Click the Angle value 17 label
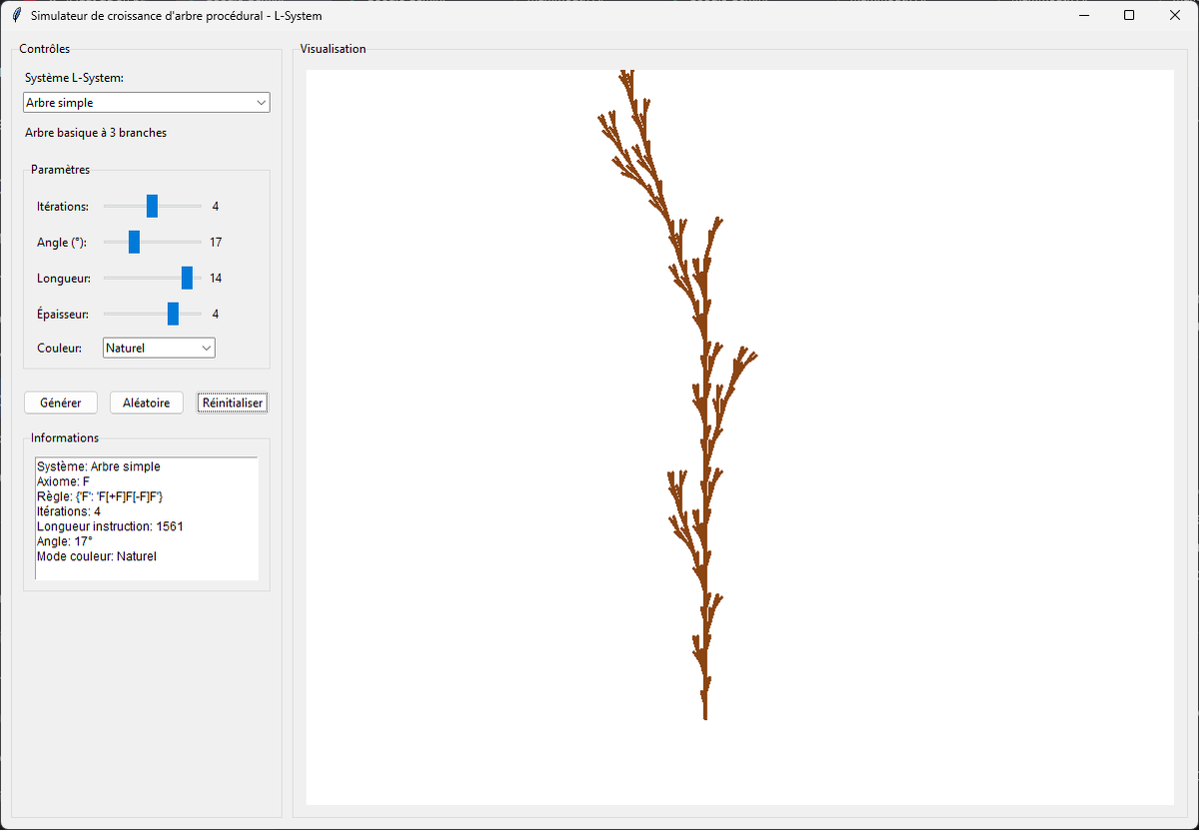This screenshot has height=830, width=1199. click(216, 242)
